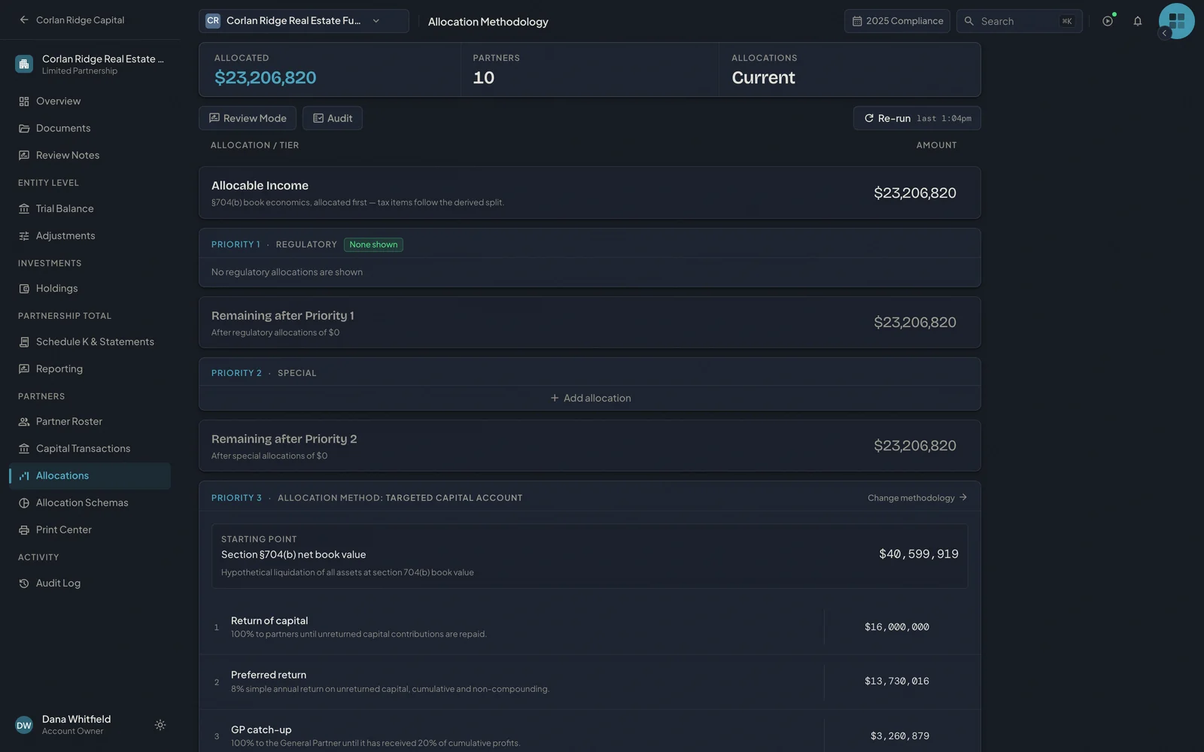Viewport: 1204px width, 752px height.
Task: Click the Holdings wallet icon
Action: (x=24, y=288)
